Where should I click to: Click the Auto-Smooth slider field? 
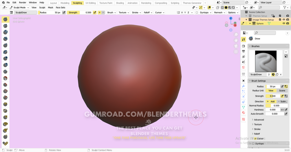(275, 114)
